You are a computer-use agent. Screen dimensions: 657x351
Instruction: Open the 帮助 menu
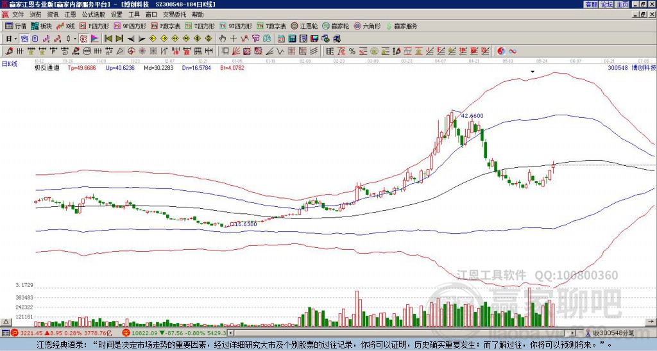tap(198, 15)
